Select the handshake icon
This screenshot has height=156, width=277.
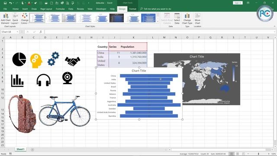[72, 61]
